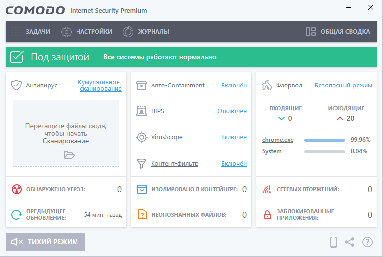
Task: Click the Общая сводка layout icon
Action: click(311, 31)
